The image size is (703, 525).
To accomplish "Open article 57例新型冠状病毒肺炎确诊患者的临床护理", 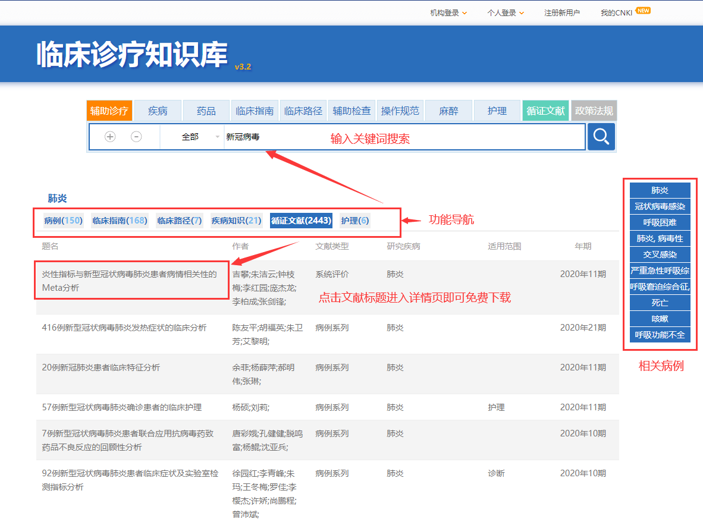I will pyautogui.click(x=122, y=407).
